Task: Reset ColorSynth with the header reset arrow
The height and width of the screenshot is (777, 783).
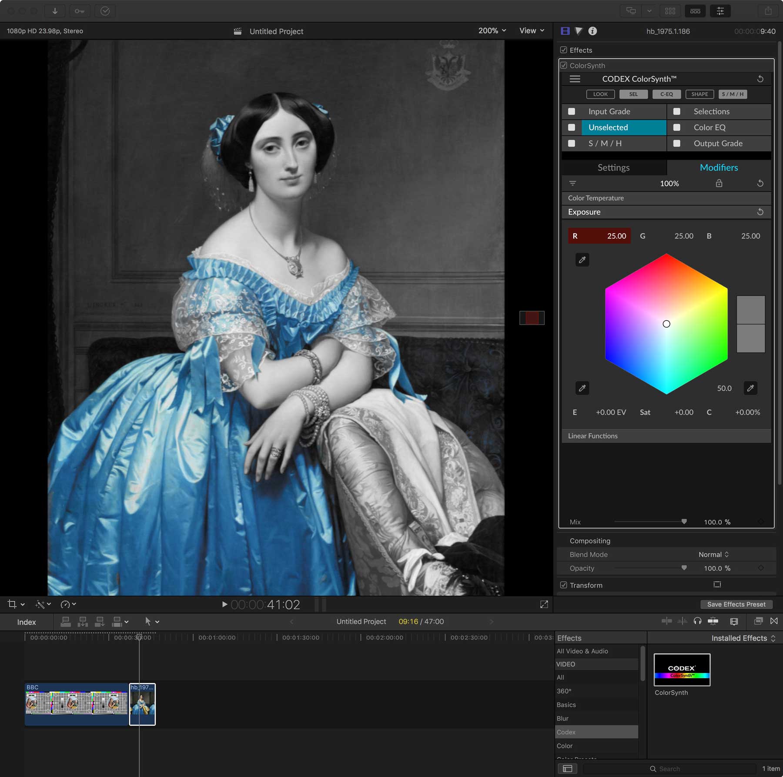Action: pos(760,79)
